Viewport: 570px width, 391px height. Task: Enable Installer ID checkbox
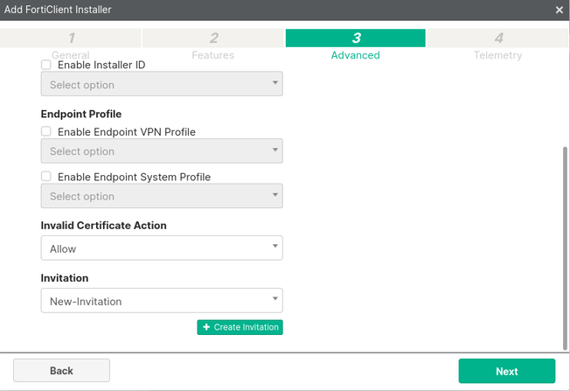pos(46,65)
